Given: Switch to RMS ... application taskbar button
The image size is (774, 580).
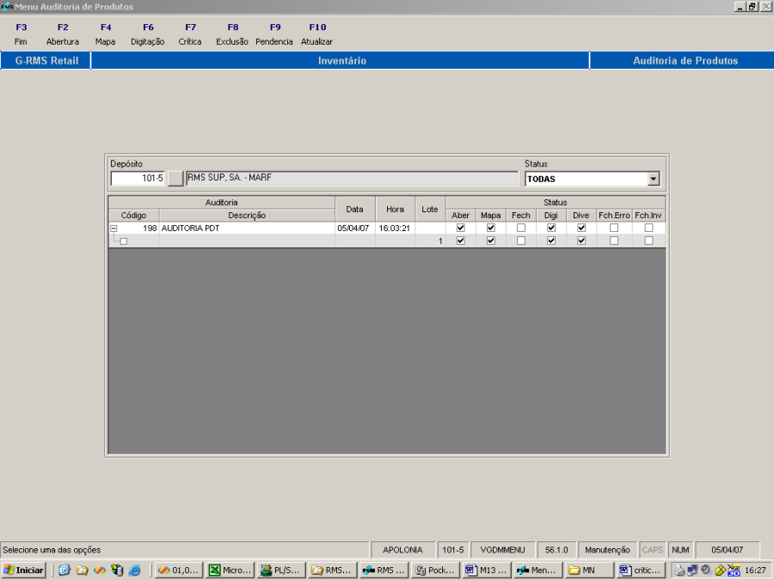Looking at the screenshot, I should [384, 571].
